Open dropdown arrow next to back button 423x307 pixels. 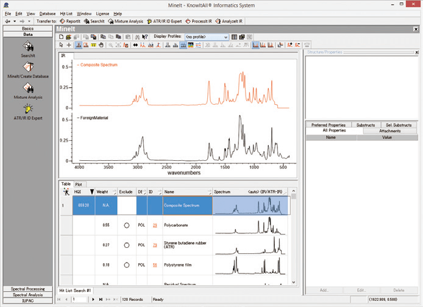(x=15, y=21)
